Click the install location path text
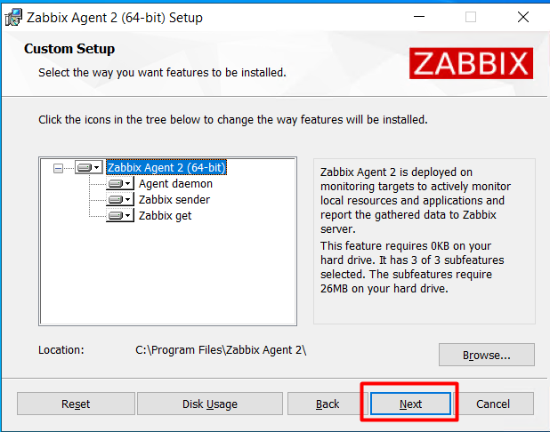The image size is (550, 432). [x=221, y=350]
